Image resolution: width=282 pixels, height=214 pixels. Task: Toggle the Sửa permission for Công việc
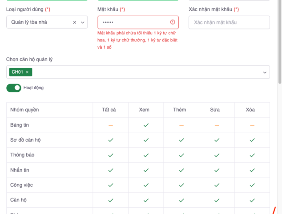click(x=217, y=185)
